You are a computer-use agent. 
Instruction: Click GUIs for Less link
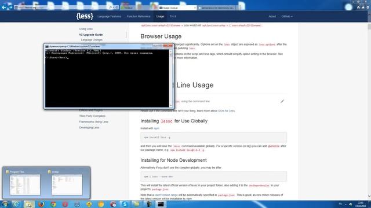[227, 111]
